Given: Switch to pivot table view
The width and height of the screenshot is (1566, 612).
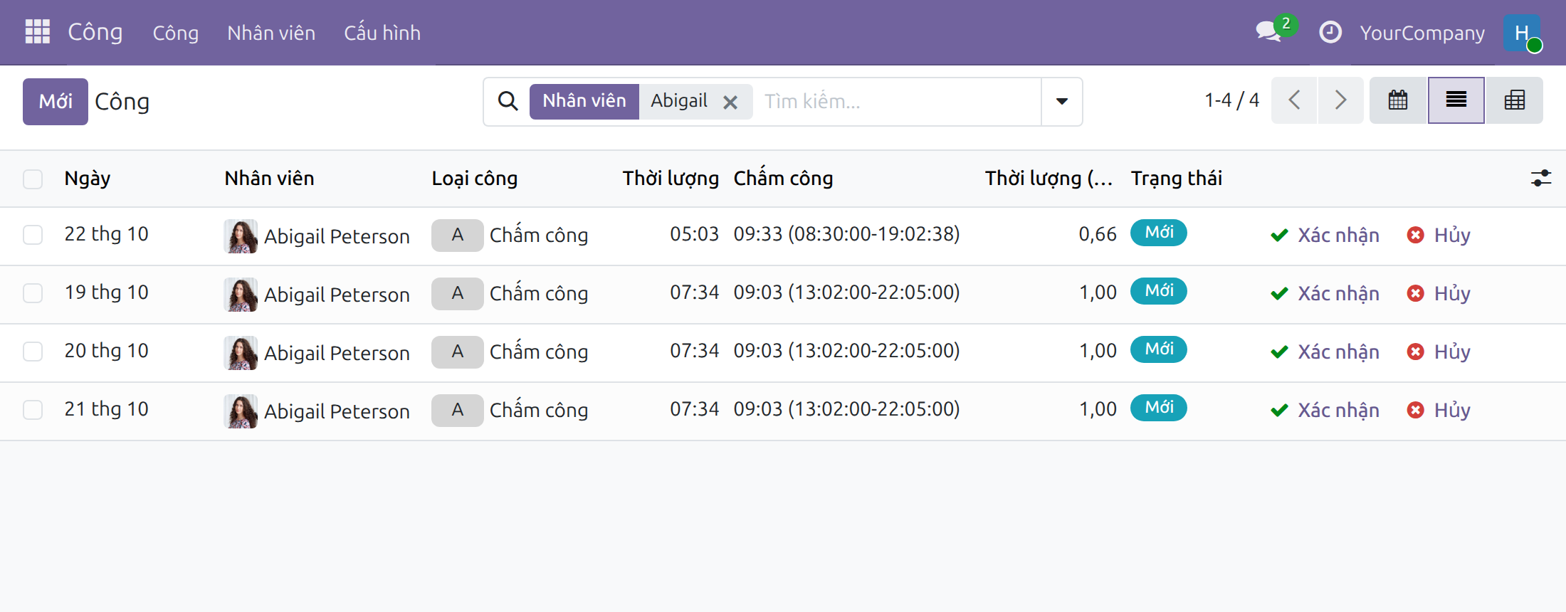Looking at the screenshot, I should pos(1514,100).
